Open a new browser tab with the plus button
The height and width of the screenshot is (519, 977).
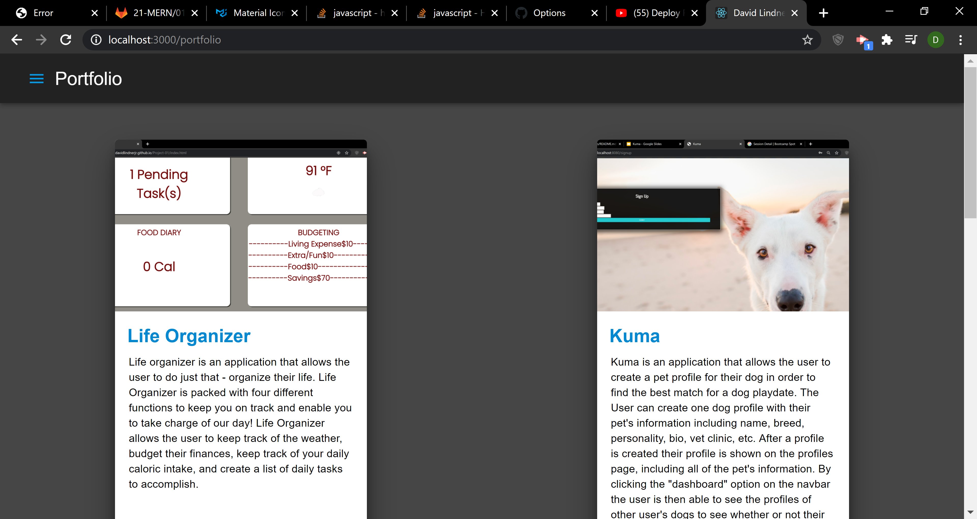[823, 12]
